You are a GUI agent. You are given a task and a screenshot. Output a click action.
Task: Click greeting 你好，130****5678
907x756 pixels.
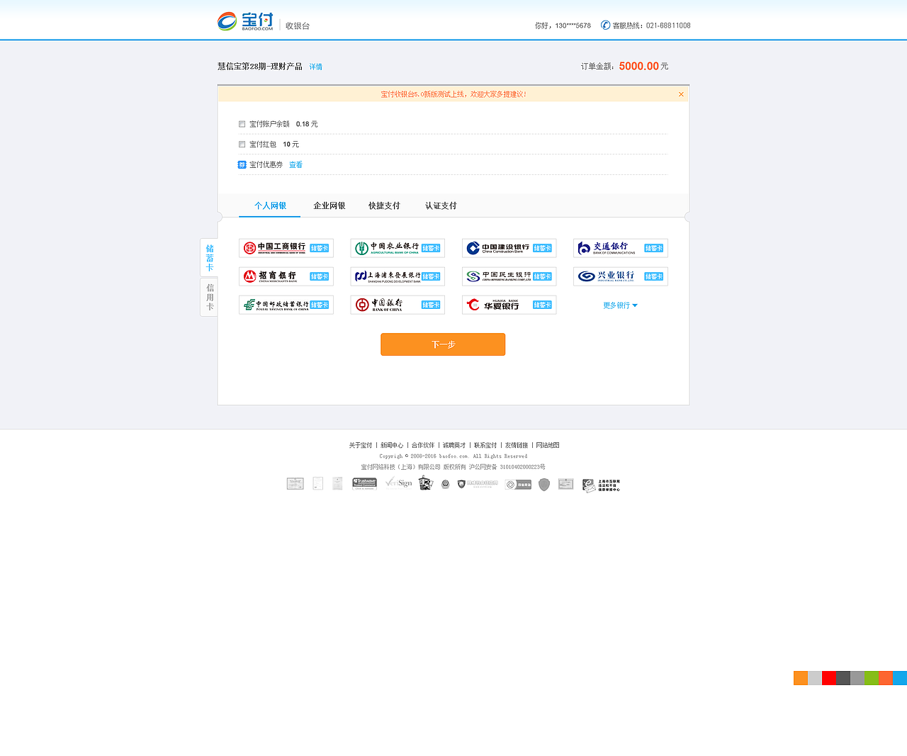[563, 26]
